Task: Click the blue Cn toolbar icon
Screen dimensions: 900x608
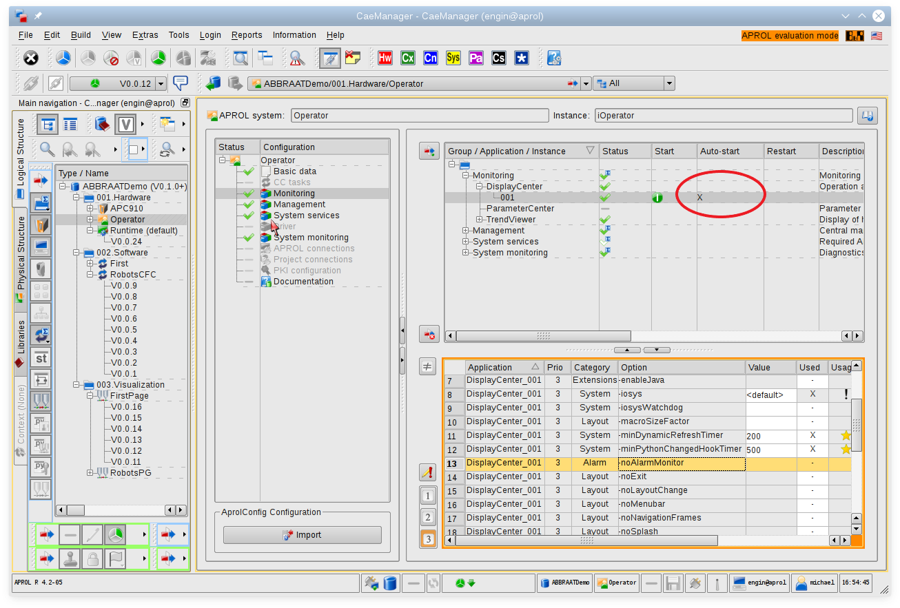Action: point(430,59)
